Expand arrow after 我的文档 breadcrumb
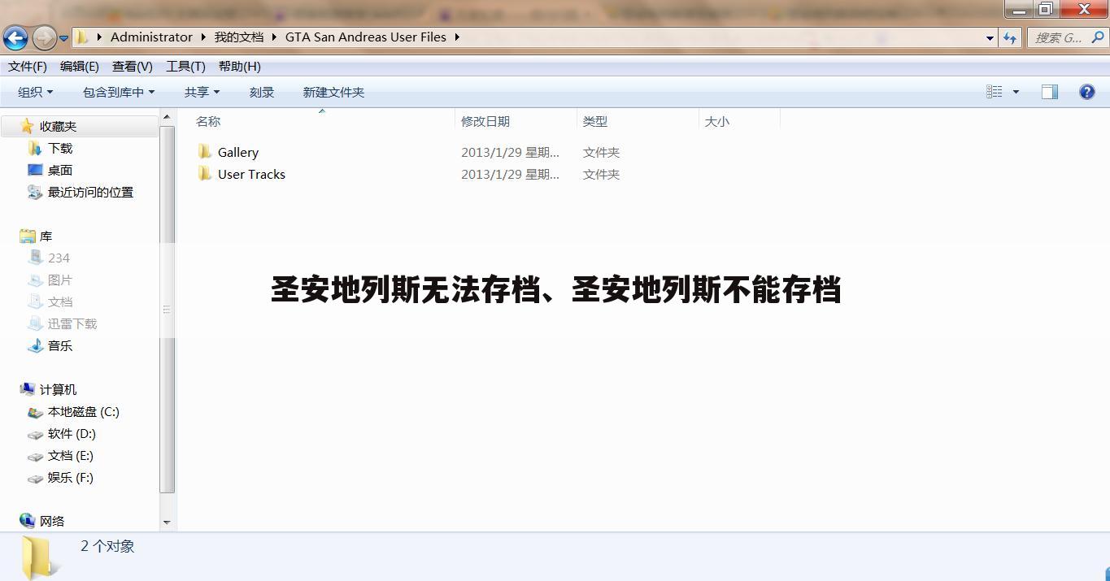The height and width of the screenshot is (581, 1110). (x=274, y=37)
